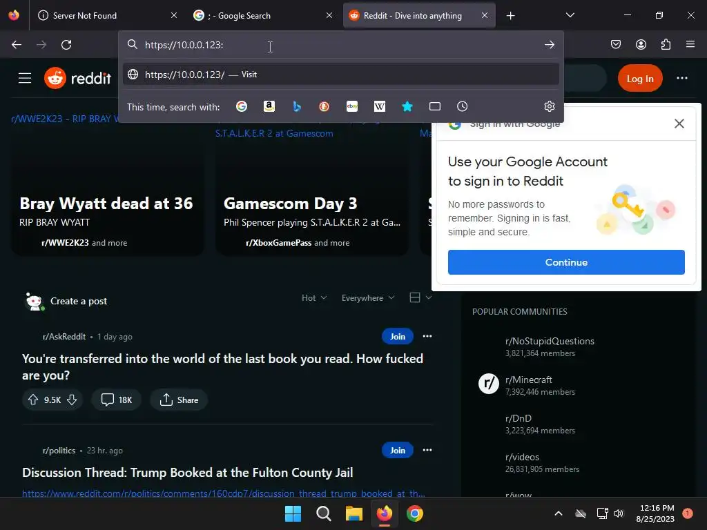Open Firefox account icon
707x530 pixels.
641,44
